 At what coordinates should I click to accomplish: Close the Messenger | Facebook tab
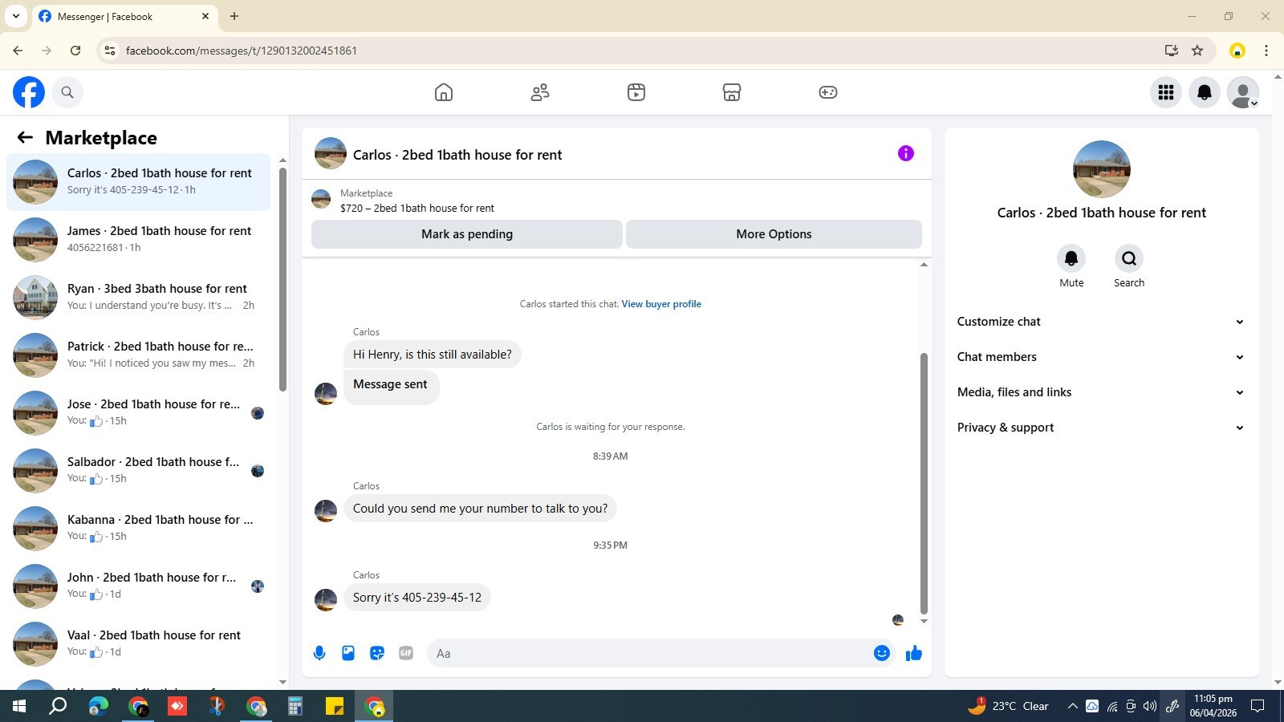205,16
